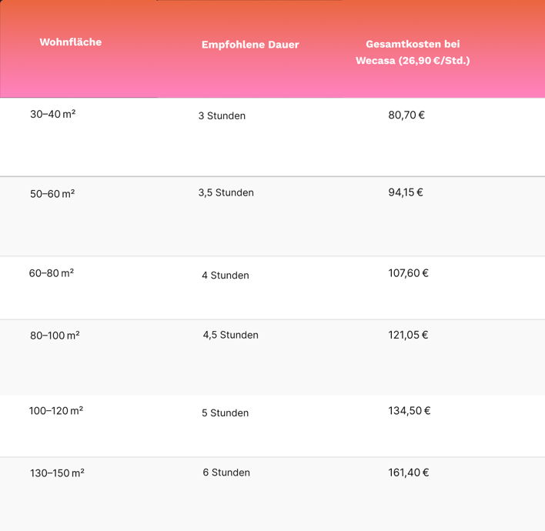Click the 5 Stunden duration
Screen dimensions: 545x531
point(226,412)
